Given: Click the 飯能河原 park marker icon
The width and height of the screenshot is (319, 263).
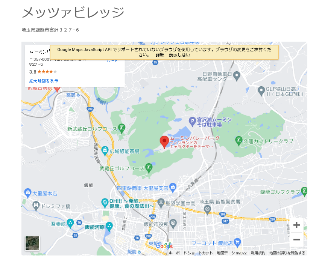Looking at the screenshot, I should coord(109,227).
